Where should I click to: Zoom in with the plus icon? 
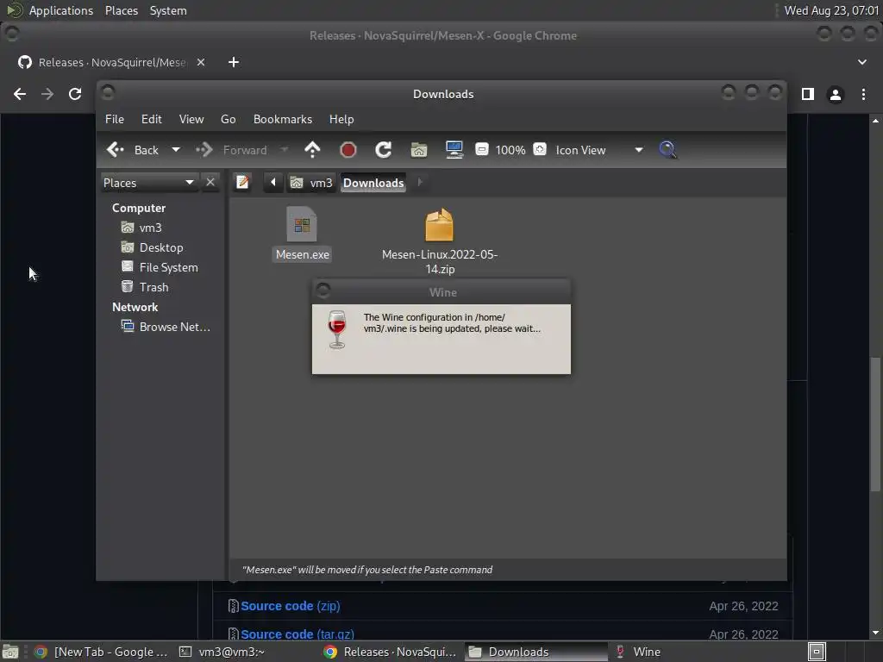coord(540,149)
